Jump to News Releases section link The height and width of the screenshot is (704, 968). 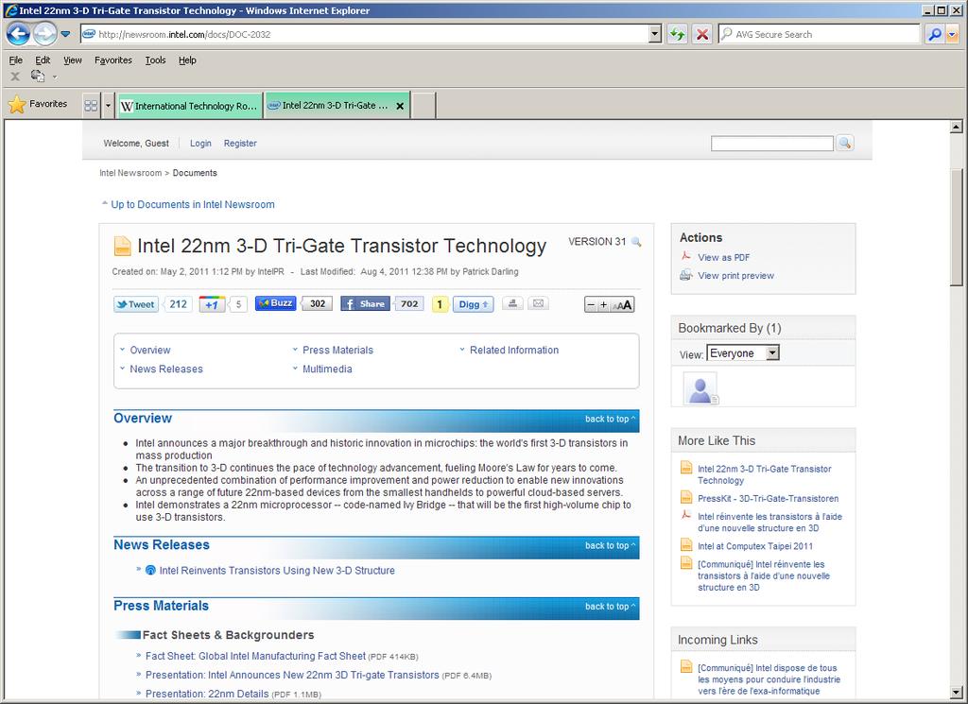tap(166, 369)
